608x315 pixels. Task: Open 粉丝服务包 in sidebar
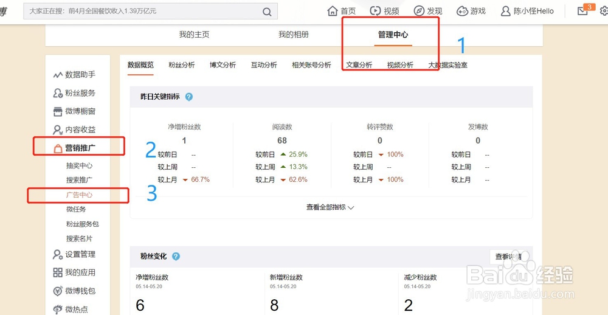[83, 224]
